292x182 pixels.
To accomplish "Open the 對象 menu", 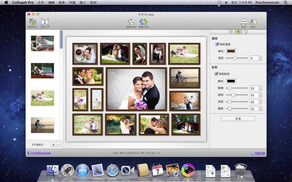I will click(x=62, y=3).
